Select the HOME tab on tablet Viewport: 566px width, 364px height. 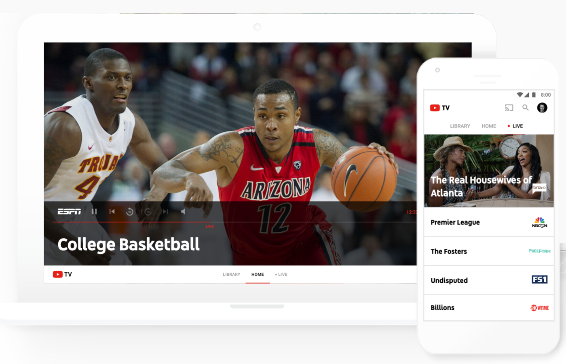pos(258,275)
